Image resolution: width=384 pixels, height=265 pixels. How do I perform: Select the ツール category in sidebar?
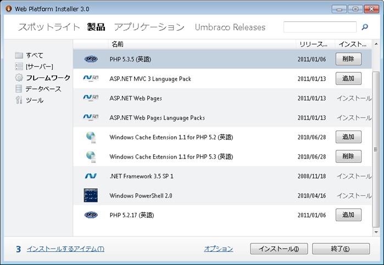click(x=34, y=100)
